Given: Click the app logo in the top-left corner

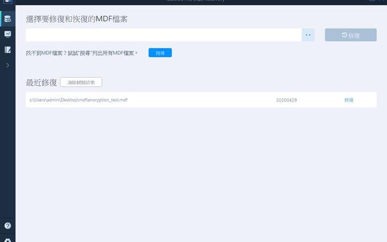Looking at the screenshot, I should (x=7, y=1).
